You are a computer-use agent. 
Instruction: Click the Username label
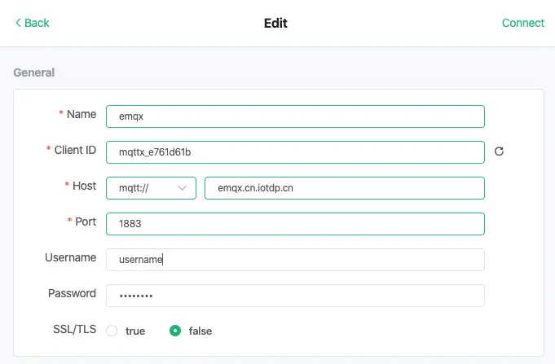pyautogui.click(x=70, y=257)
